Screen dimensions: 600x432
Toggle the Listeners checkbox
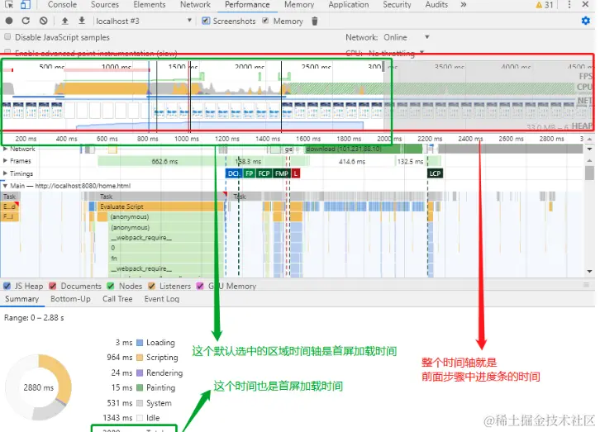click(x=152, y=286)
